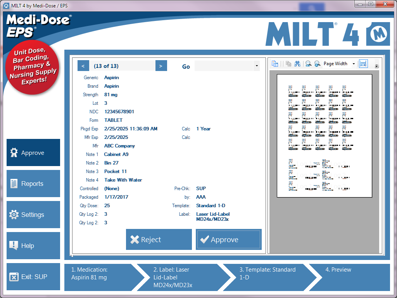This screenshot has width=397, height=298.
Task: Maximize the MILT 4 window
Action: point(370,4)
